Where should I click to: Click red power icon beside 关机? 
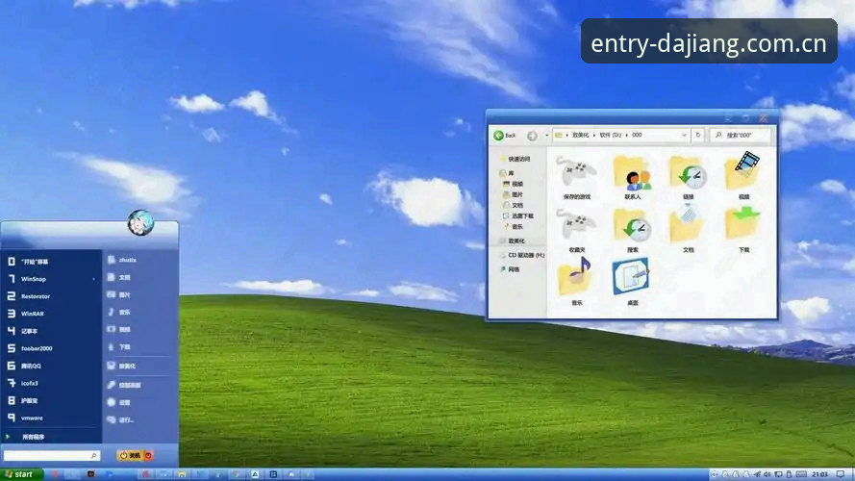tap(148, 455)
